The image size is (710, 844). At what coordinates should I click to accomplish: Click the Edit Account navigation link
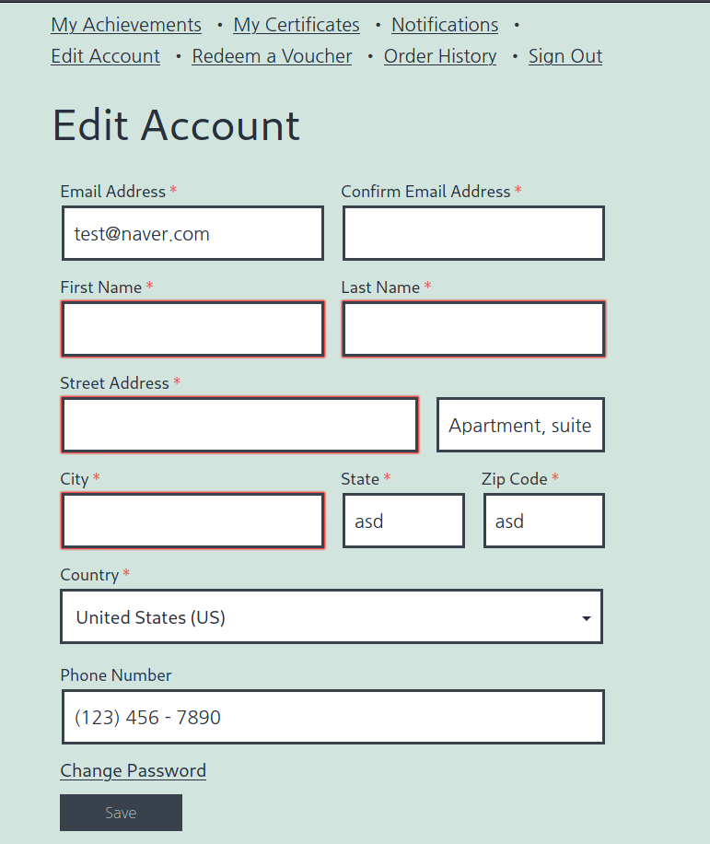tap(105, 56)
